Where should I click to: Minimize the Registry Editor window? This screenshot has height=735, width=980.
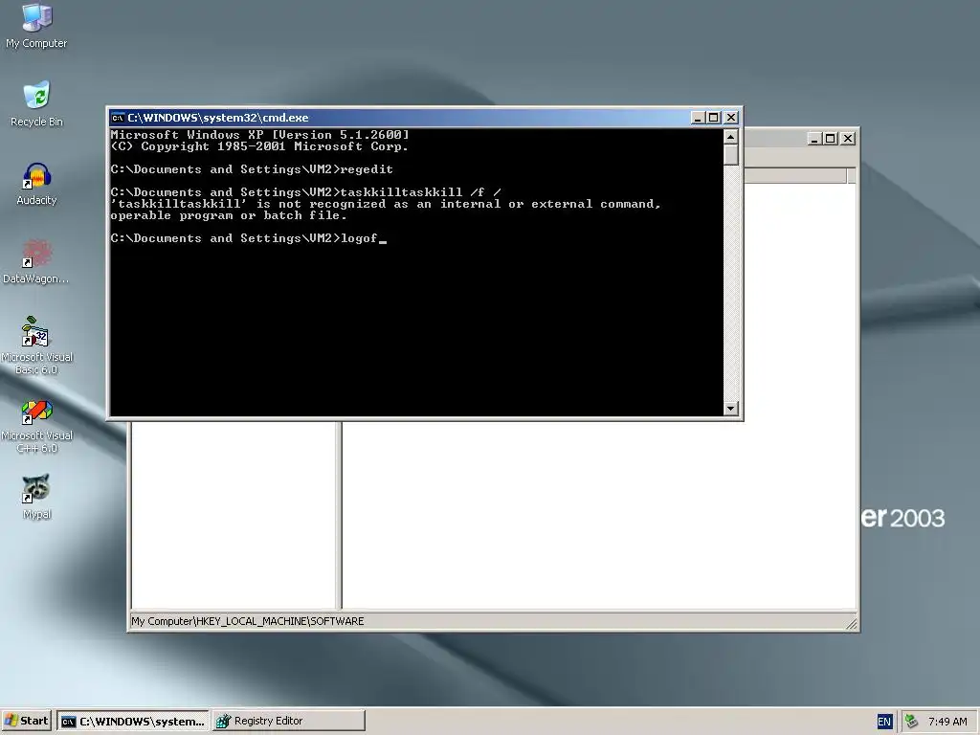tap(813, 138)
